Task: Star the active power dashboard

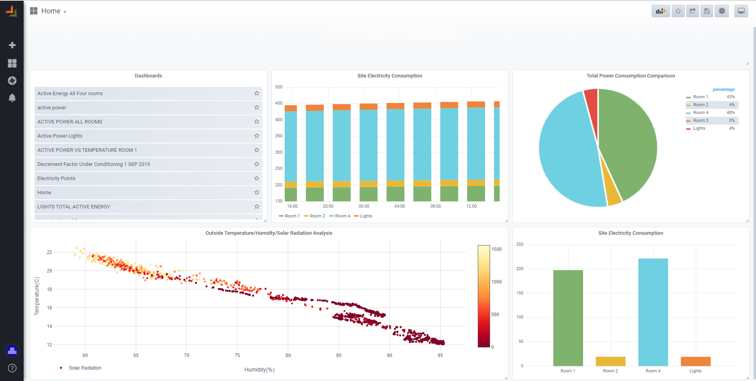Action: point(257,107)
